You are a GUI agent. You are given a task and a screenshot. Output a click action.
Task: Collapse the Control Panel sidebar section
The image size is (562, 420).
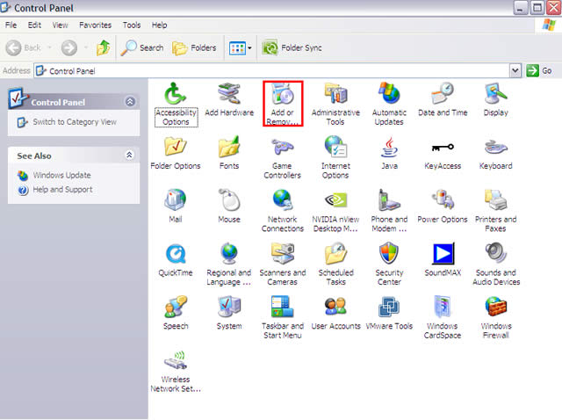click(130, 102)
